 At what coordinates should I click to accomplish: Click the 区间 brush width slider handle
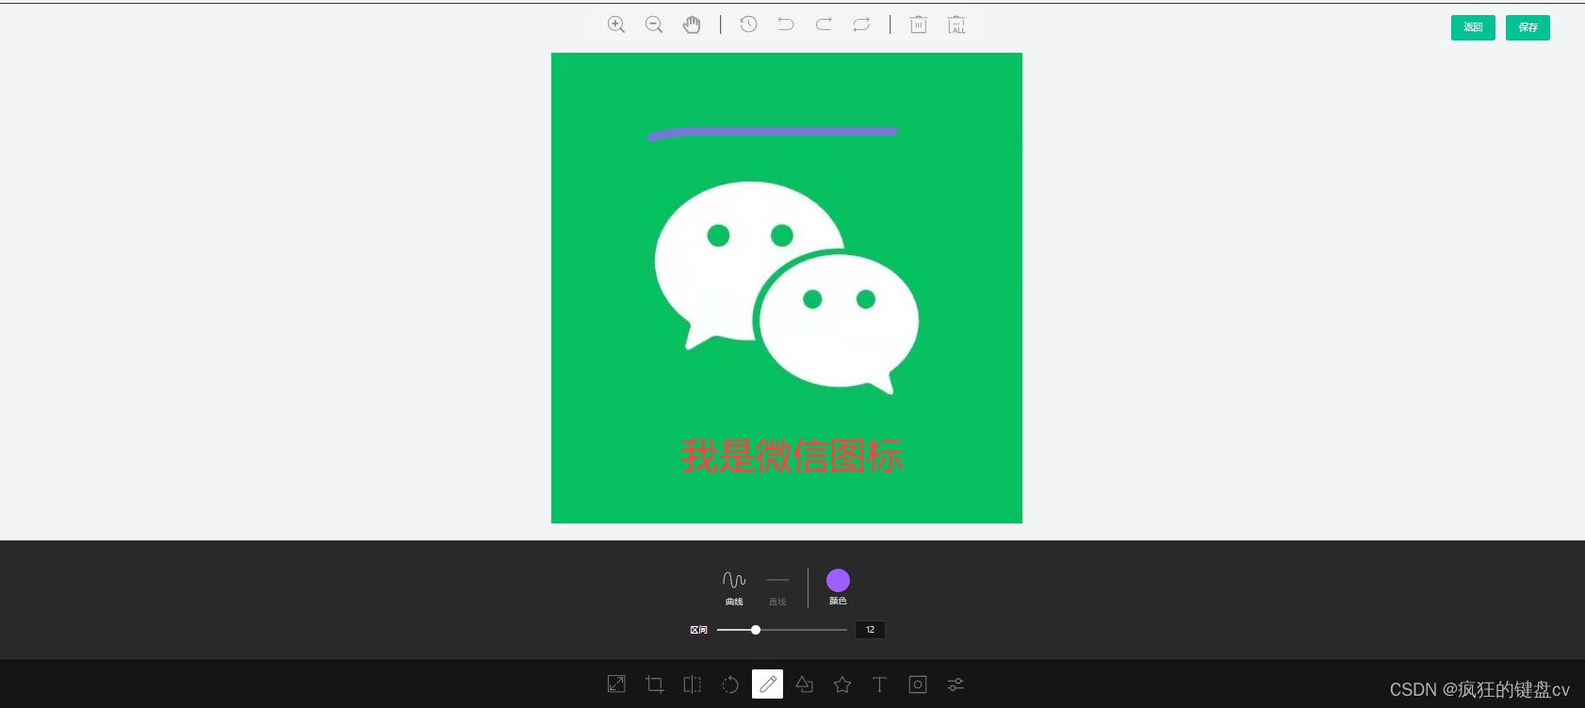(x=756, y=630)
